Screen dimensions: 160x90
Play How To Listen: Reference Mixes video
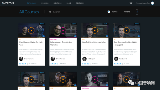pos(95,30)
